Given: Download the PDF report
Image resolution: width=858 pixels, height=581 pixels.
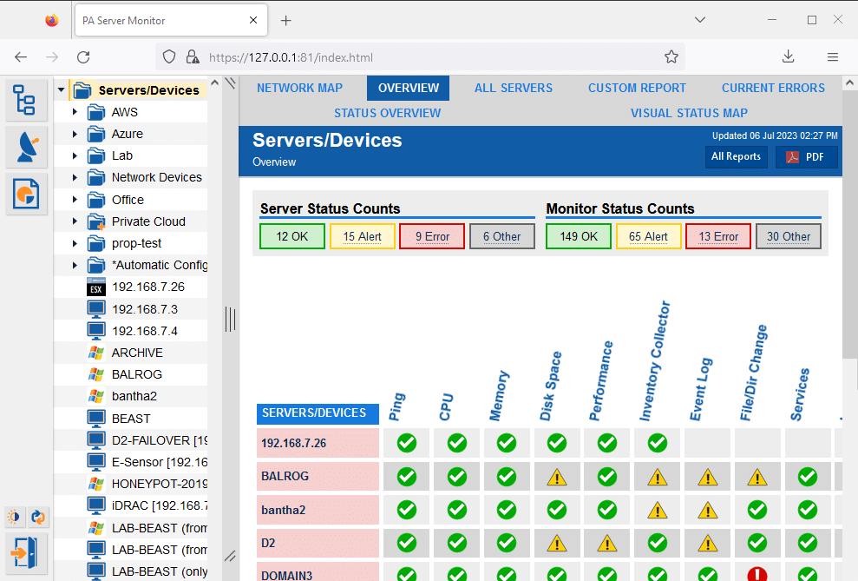Looking at the screenshot, I should point(805,157).
